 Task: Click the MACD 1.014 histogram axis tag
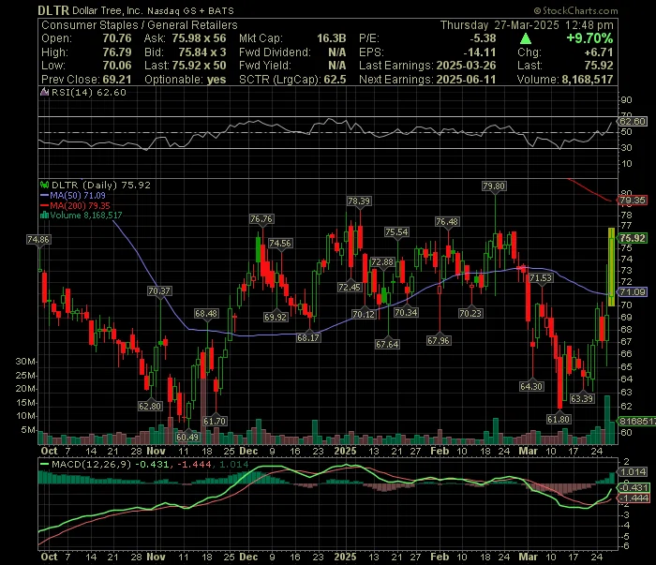633,471
